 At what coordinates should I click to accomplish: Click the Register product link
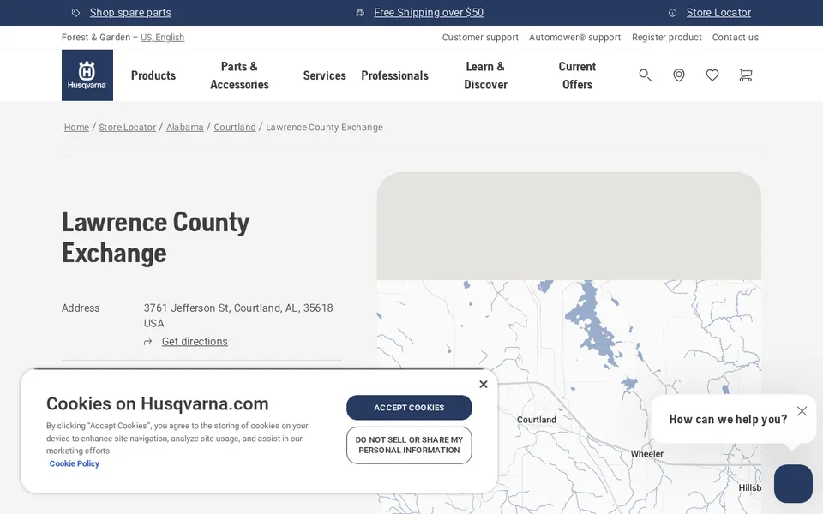click(667, 37)
